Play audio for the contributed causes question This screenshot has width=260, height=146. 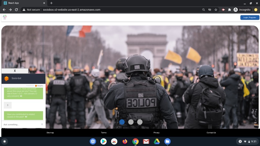click(x=26, y=117)
